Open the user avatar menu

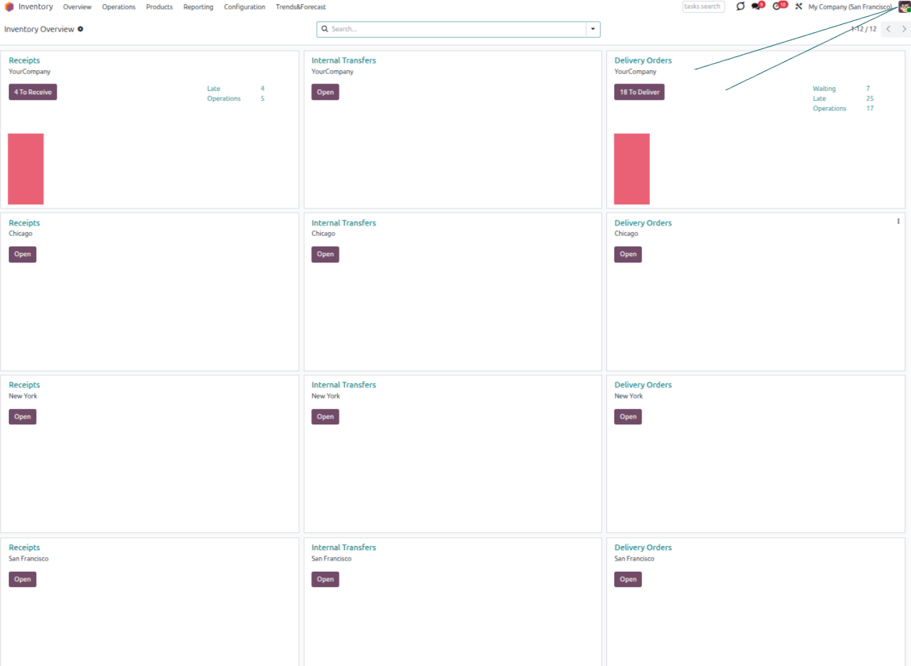tap(904, 6)
